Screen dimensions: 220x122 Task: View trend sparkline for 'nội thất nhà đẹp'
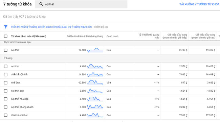pos(95,99)
